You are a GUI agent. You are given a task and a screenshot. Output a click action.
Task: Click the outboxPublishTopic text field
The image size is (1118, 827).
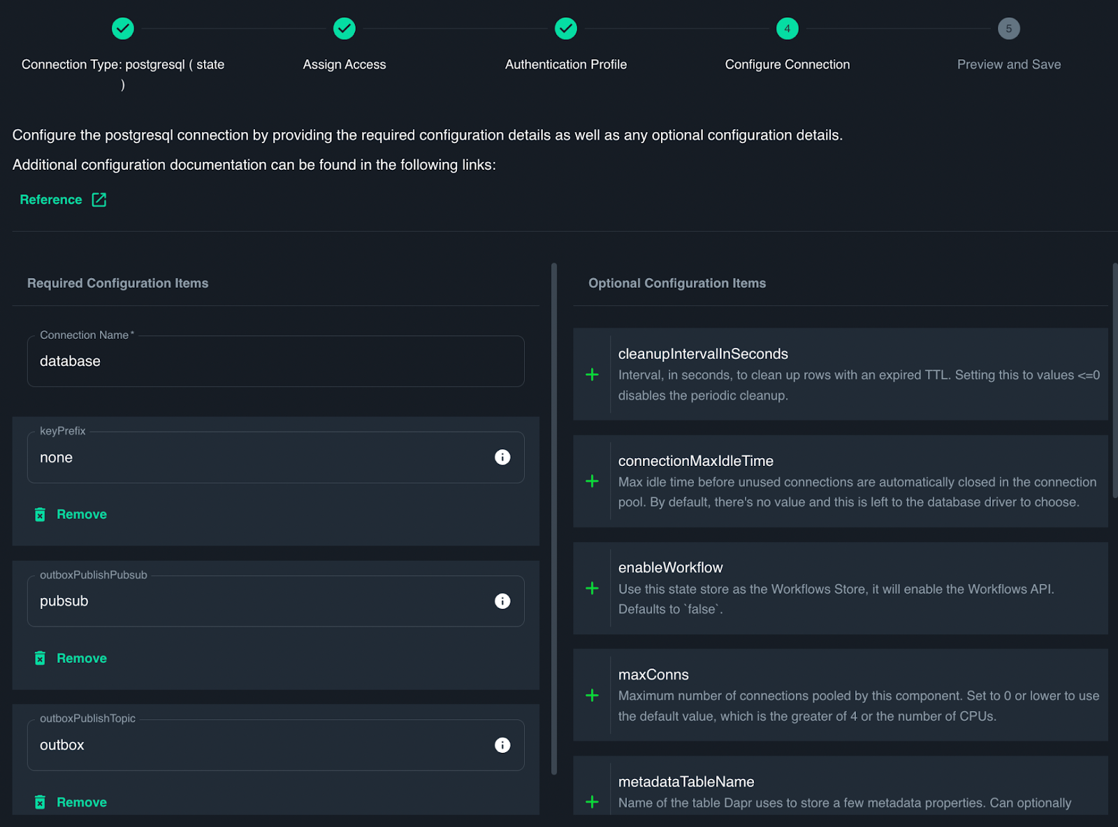point(259,745)
